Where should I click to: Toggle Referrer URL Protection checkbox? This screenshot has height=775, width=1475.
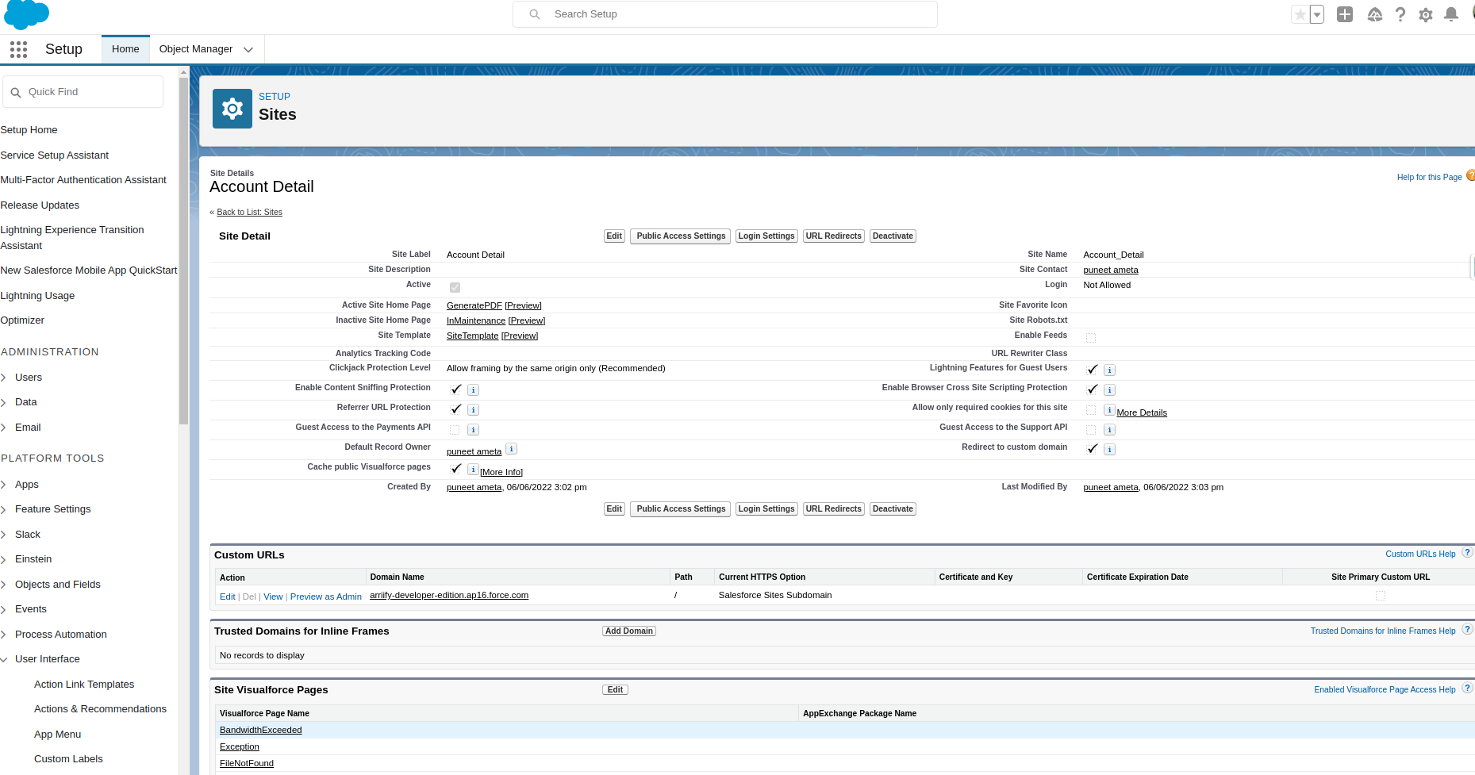tap(455, 409)
